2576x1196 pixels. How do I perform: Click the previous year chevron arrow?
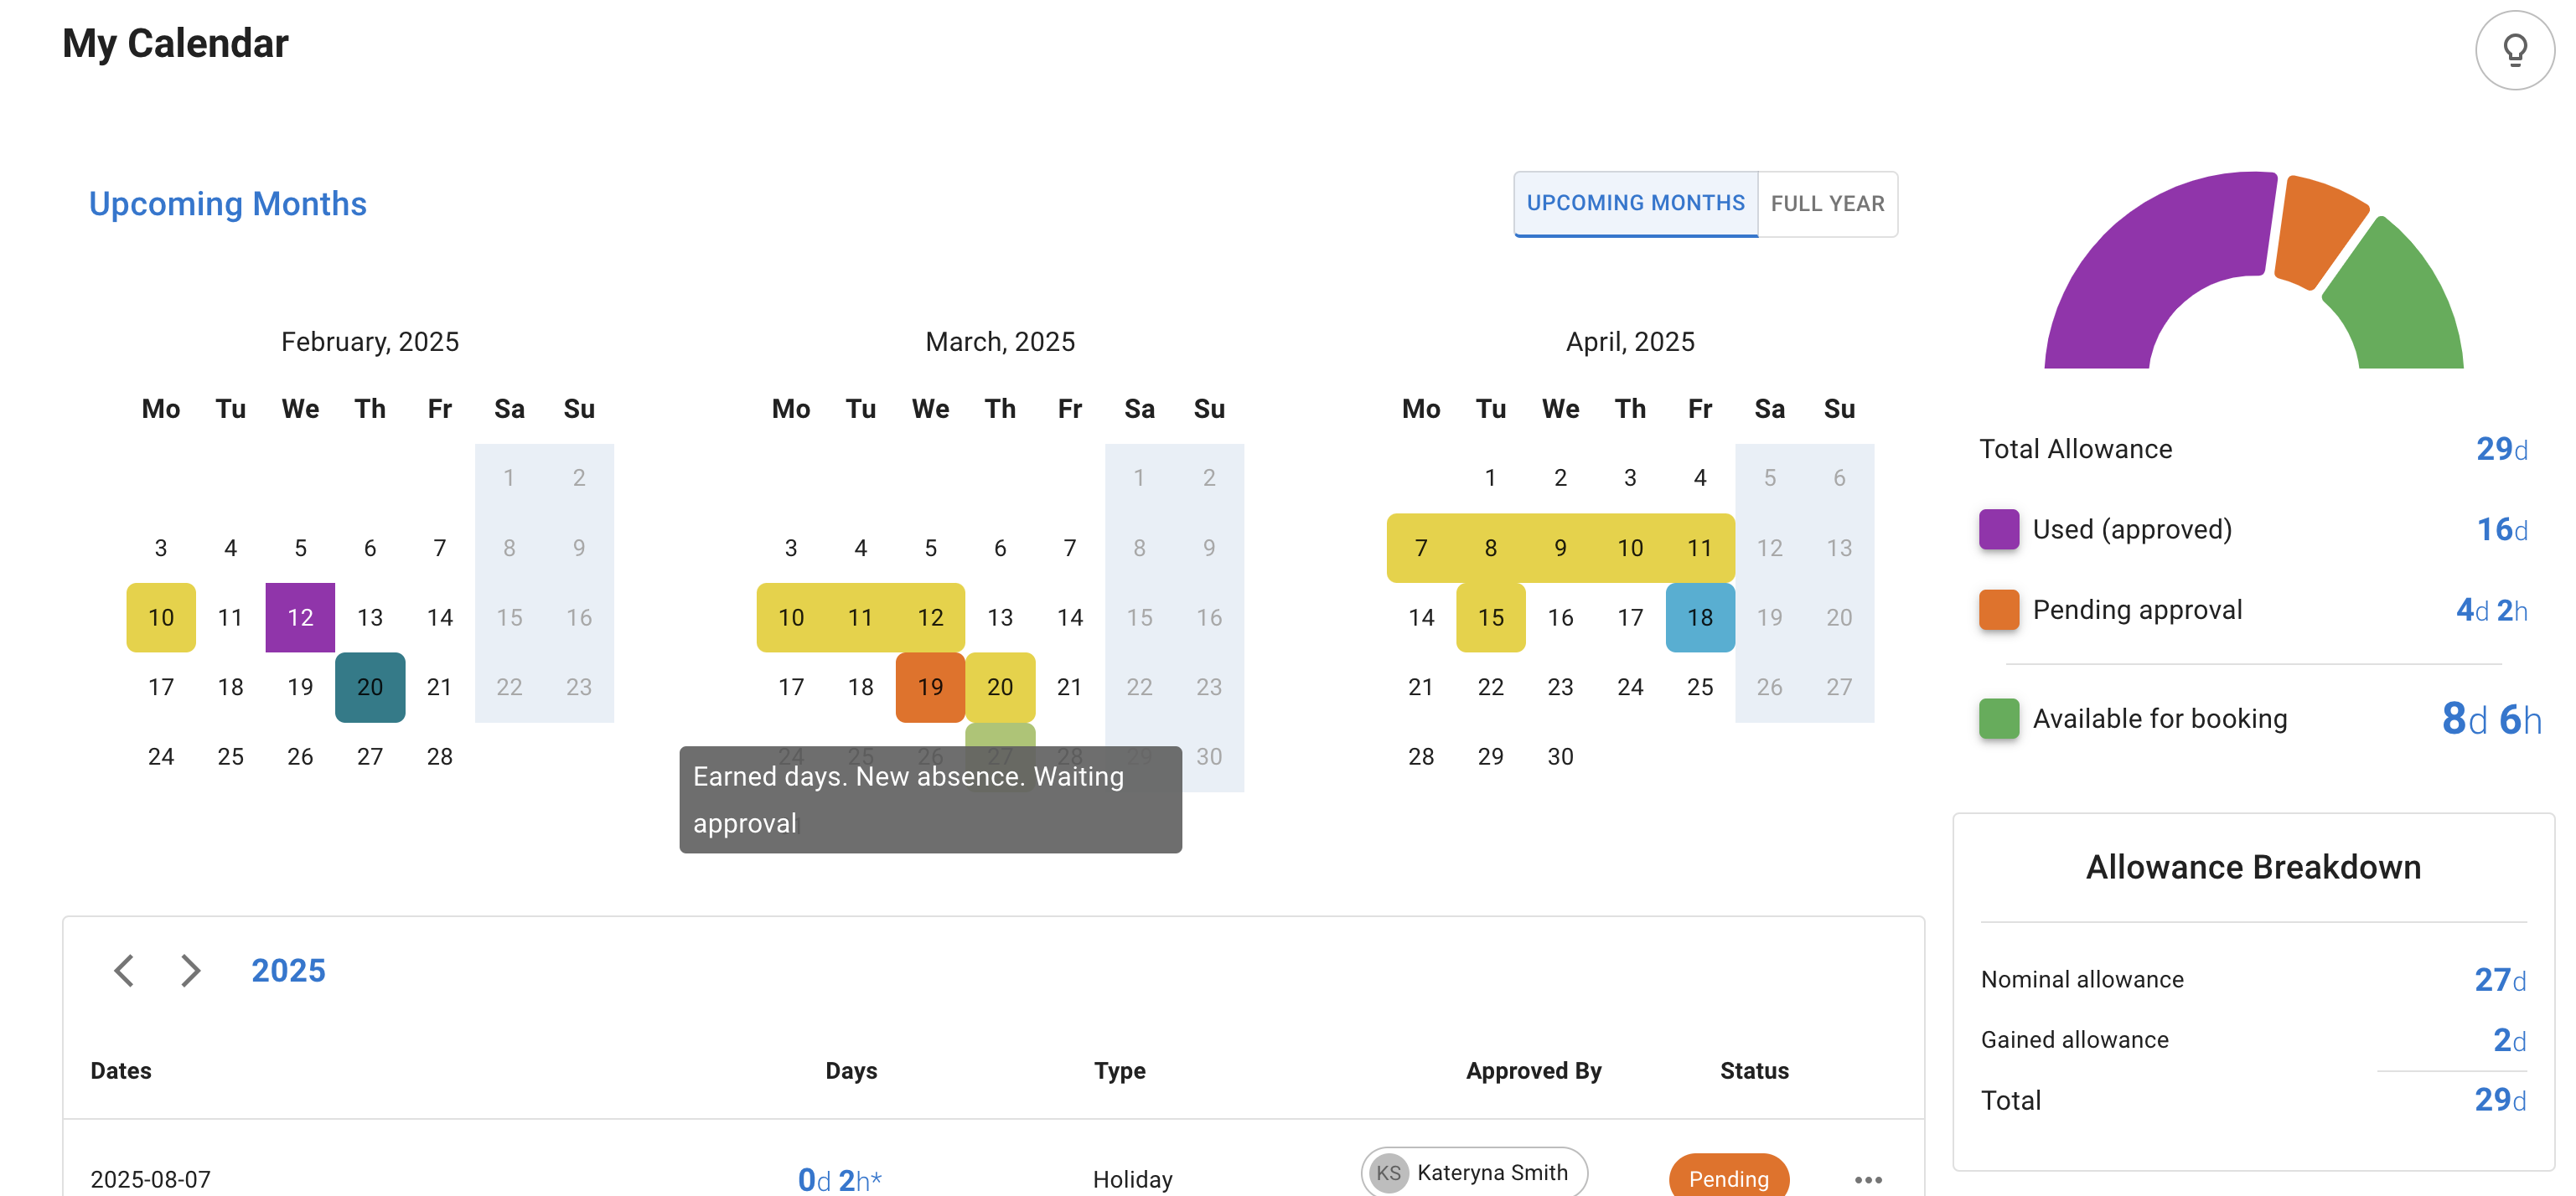pos(124,970)
